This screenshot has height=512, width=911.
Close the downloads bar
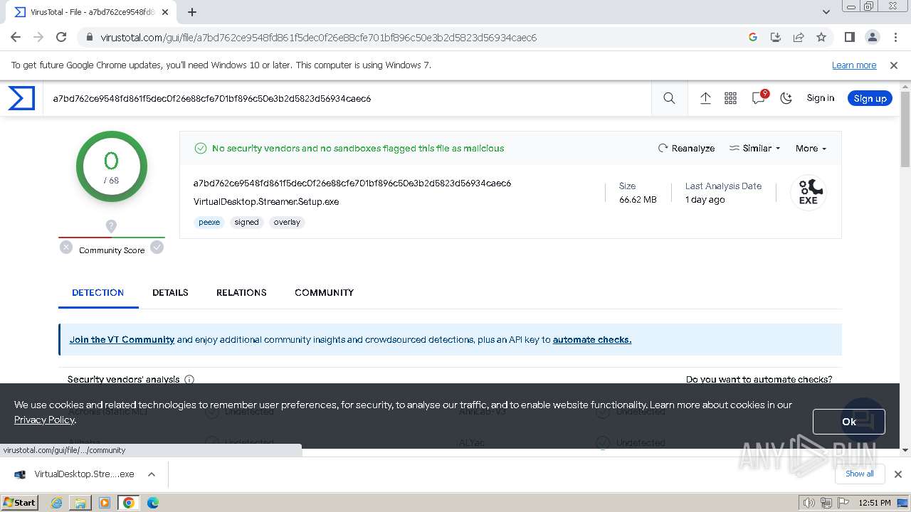point(897,474)
